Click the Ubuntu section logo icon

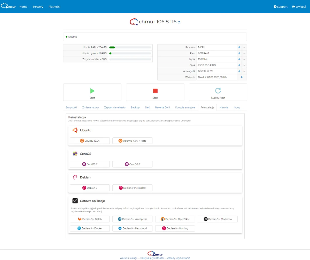75,130
